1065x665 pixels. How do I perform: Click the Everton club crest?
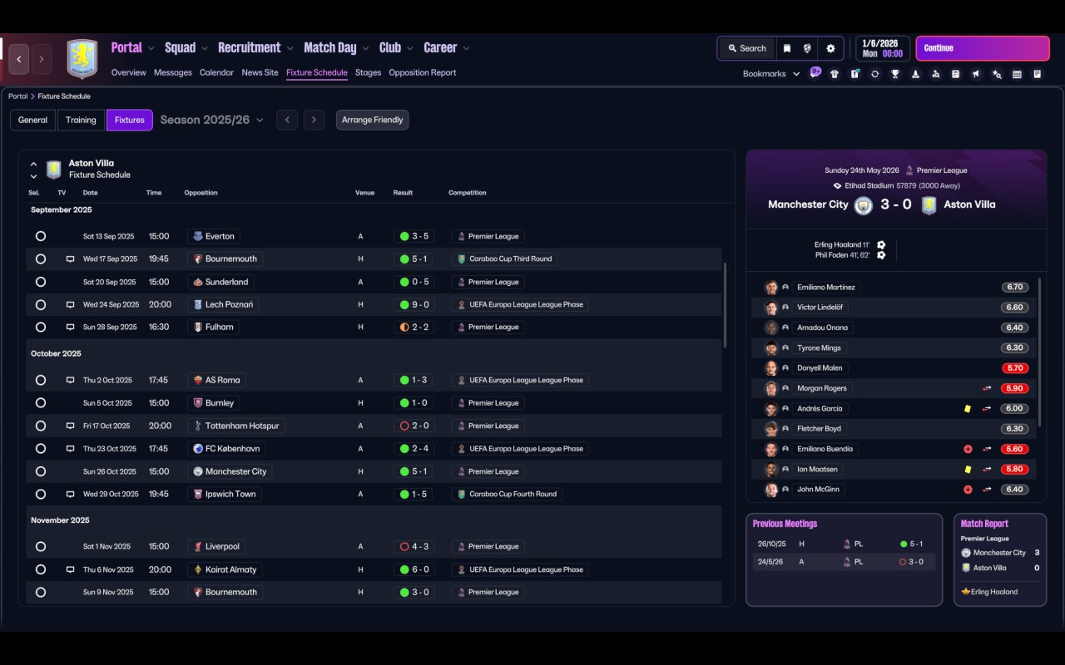[197, 236]
